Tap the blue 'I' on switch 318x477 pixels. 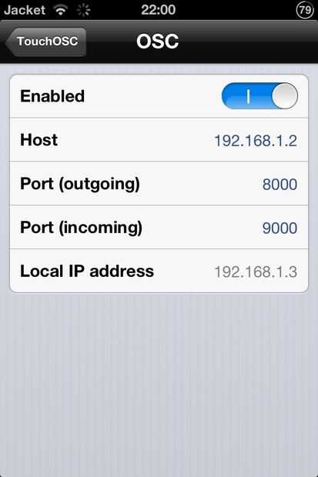click(248, 96)
